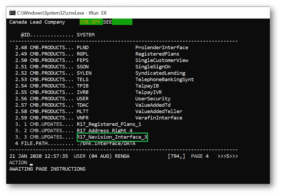Image resolution: width=282 pixels, height=196 pixels.
Task: Click the R17 Address Right 4 row
Action: pos(104,131)
